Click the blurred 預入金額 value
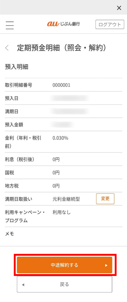 (x=62, y=124)
